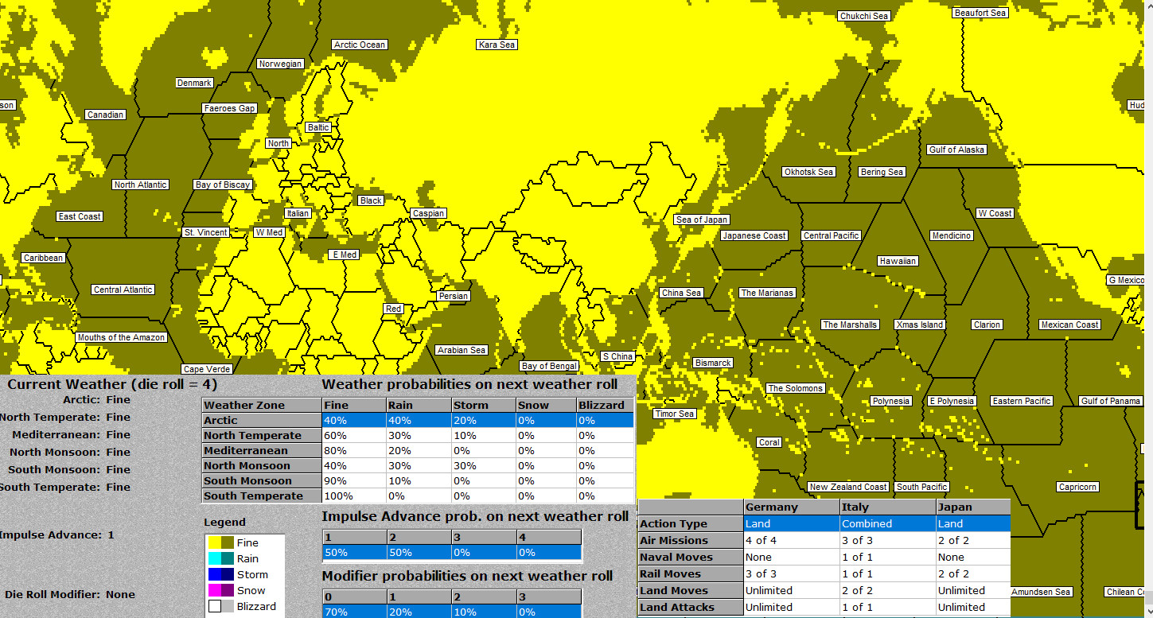Select the North Atlantic label
Screen dimensions: 1153x618
(x=141, y=185)
